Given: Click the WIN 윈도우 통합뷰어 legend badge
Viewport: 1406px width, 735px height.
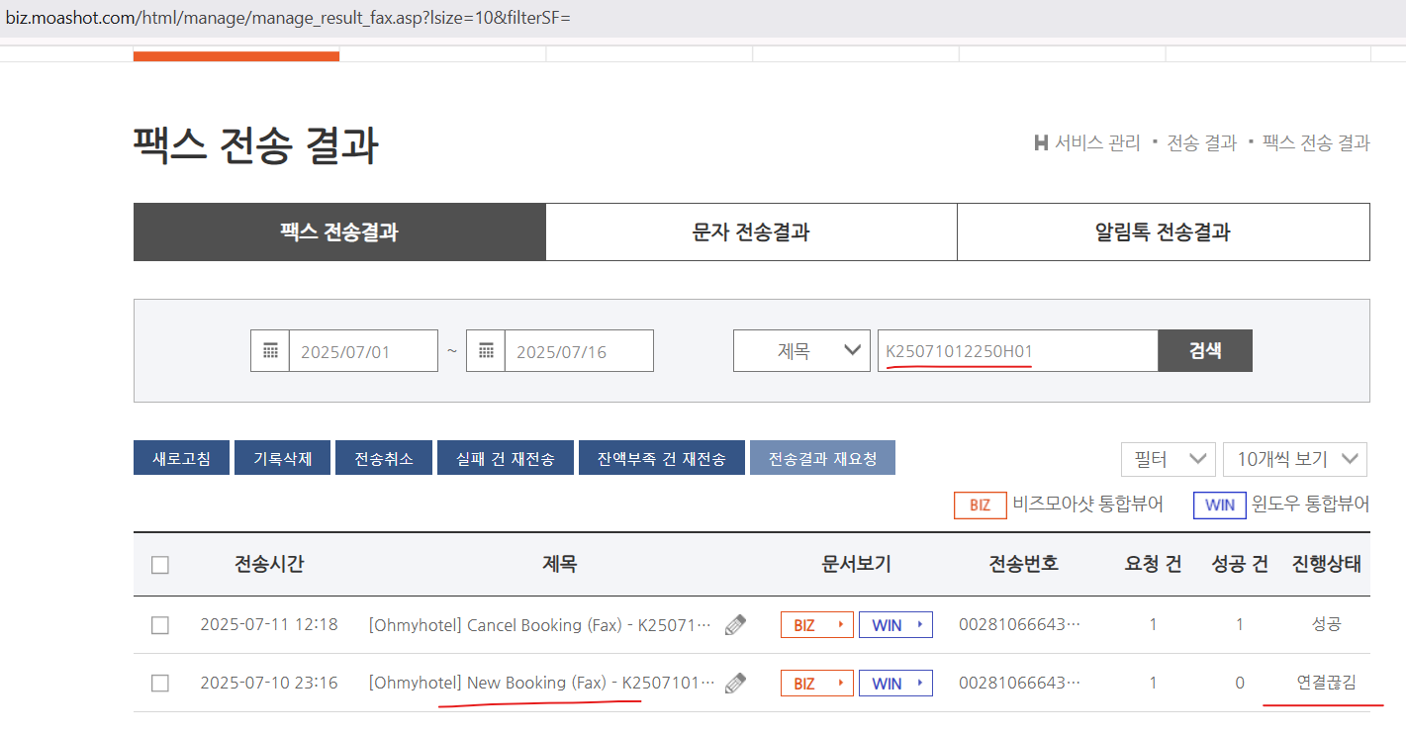Looking at the screenshot, I should coord(1220,505).
